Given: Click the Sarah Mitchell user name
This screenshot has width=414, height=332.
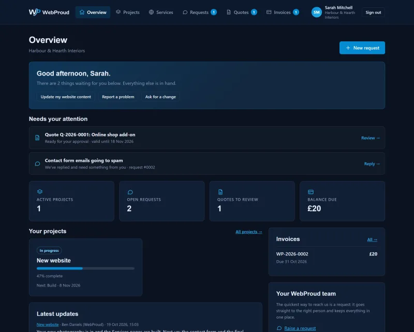Looking at the screenshot, I should [338, 8].
